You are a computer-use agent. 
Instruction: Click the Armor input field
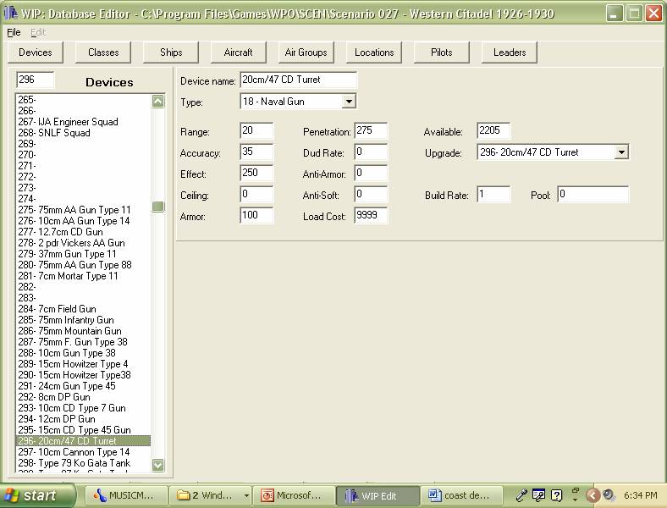[x=256, y=215]
